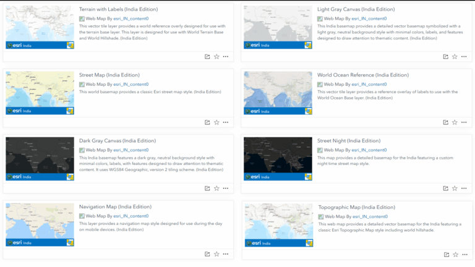Open esri_IN_content0 owner link under Street Map
This screenshot has width=475, height=267.
pos(131,84)
